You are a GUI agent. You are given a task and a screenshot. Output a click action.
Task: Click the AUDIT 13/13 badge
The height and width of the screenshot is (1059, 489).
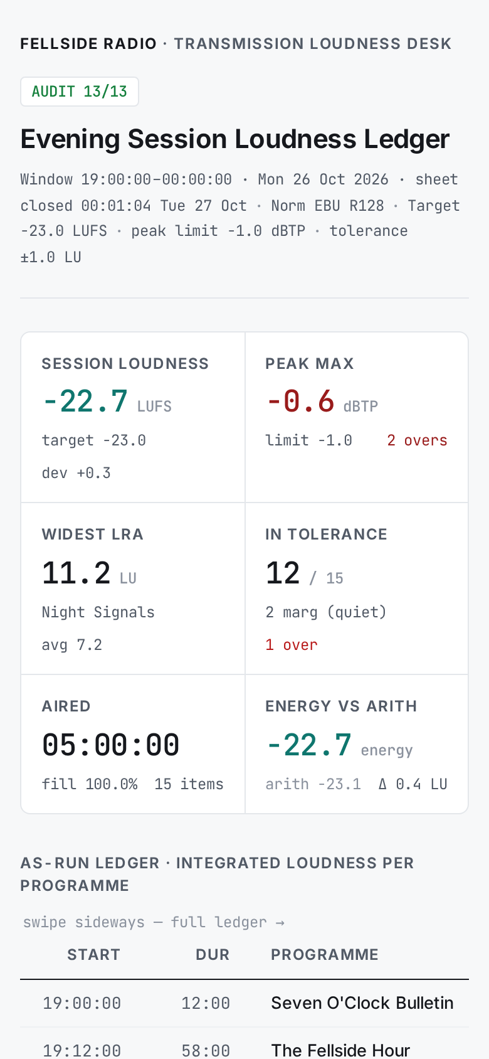(80, 92)
